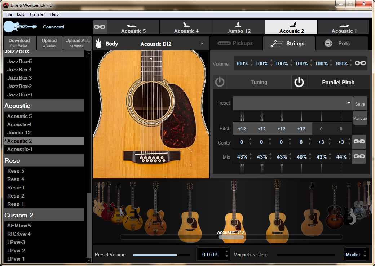Open the Body model dropdown
This screenshot has width=375, height=266.
point(202,44)
